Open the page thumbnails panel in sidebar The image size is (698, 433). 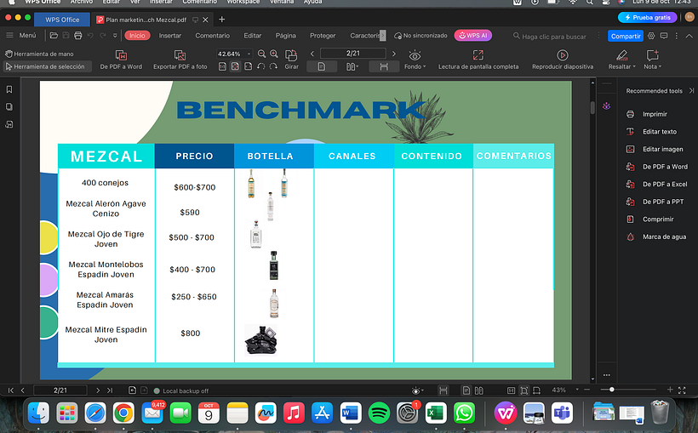9,107
